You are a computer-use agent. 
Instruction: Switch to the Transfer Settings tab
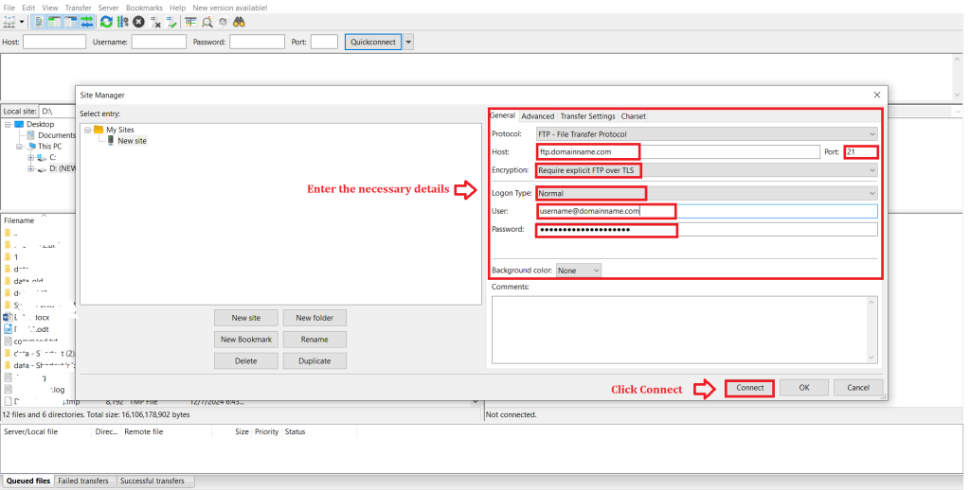pyautogui.click(x=587, y=116)
